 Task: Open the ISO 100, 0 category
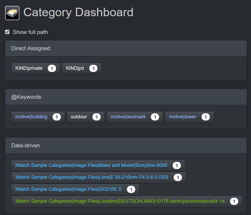click(69, 190)
